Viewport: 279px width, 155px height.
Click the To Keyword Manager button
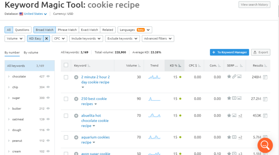[x=229, y=52]
